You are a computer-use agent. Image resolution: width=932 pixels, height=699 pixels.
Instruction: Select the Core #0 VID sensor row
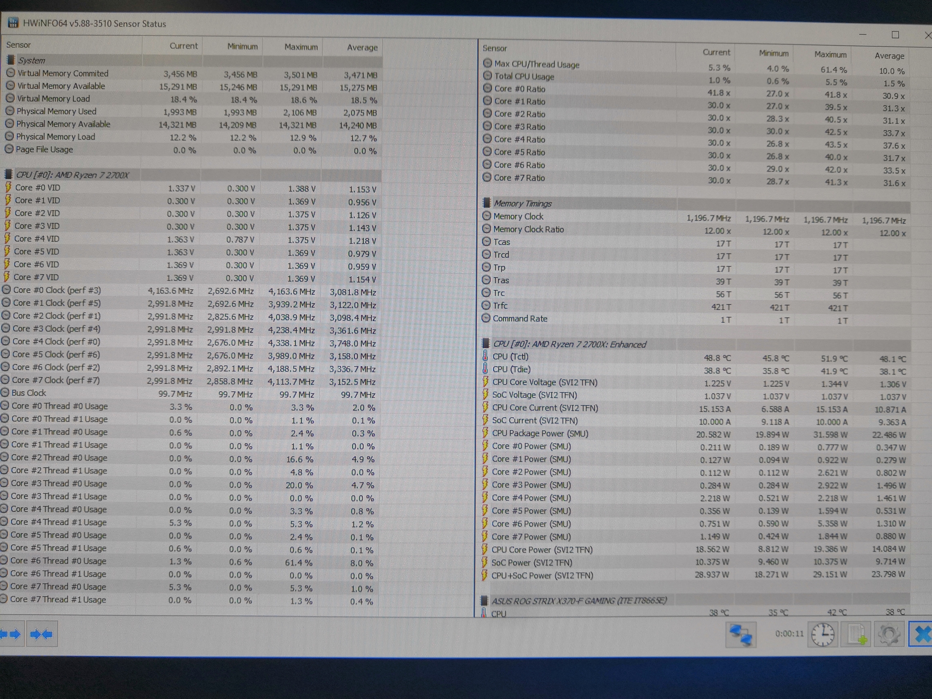[x=38, y=188]
